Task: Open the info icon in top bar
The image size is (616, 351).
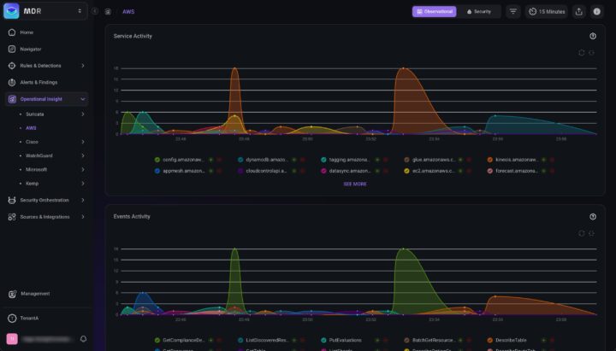Action: [596, 12]
